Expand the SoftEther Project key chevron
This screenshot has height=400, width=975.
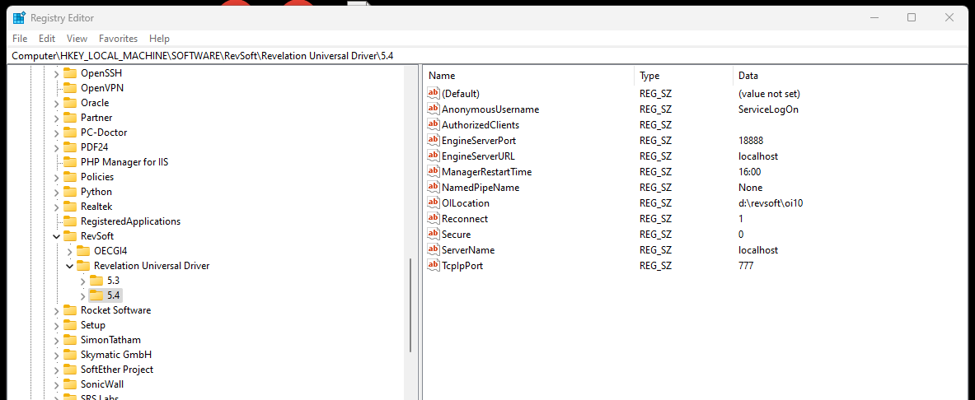click(x=56, y=370)
